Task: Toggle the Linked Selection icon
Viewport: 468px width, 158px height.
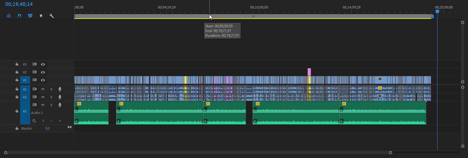Action: click(30, 15)
